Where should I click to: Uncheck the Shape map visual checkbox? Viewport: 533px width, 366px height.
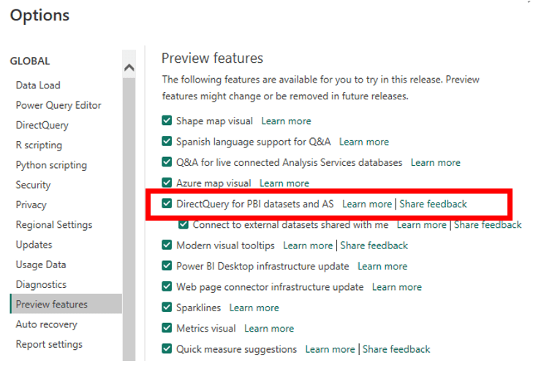tap(167, 121)
